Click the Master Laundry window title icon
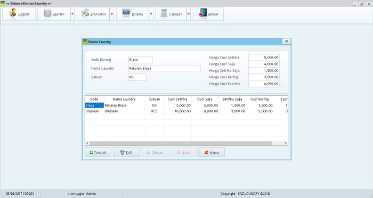373x198 pixels. tap(85, 42)
